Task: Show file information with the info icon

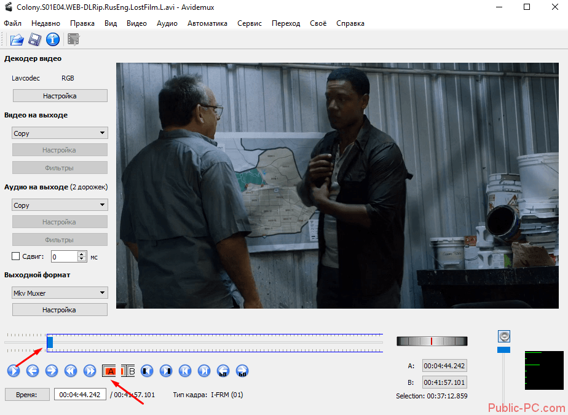Action: click(53, 40)
